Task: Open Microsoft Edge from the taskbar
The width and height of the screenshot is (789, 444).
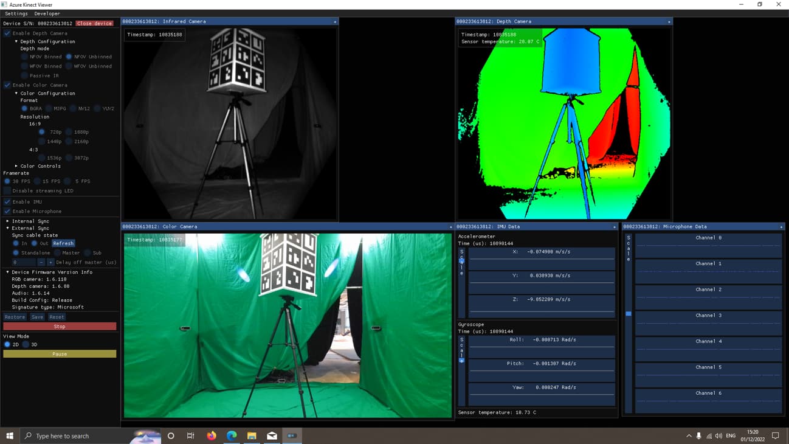Action: (232, 435)
